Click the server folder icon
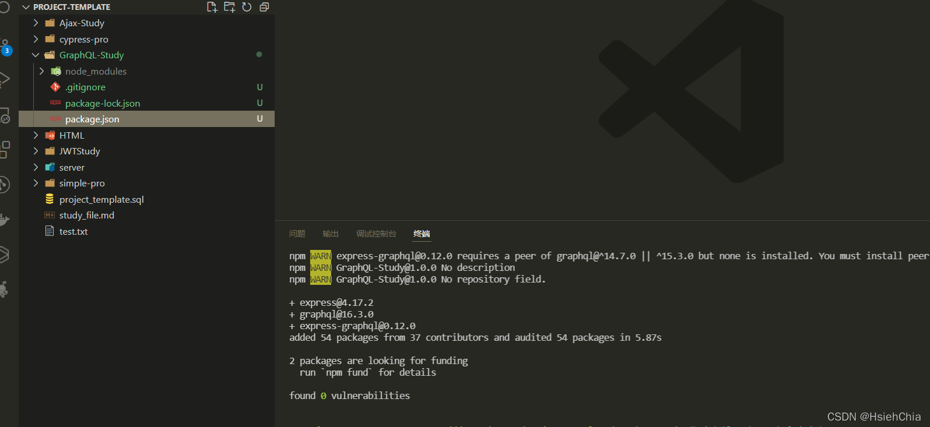The image size is (930, 427). tap(50, 167)
